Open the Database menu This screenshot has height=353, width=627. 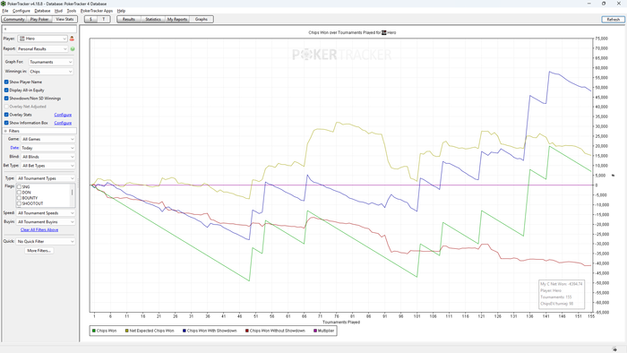tap(42, 11)
